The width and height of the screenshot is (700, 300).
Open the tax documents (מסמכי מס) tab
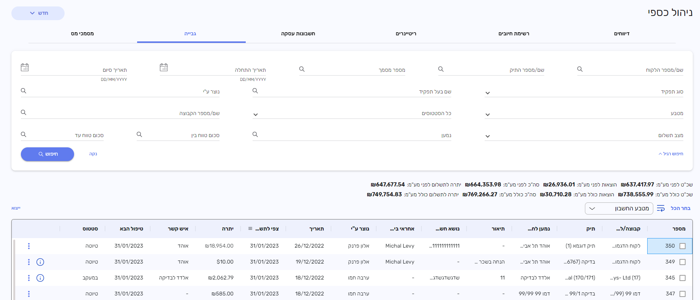pyautogui.click(x=82, y=34)
